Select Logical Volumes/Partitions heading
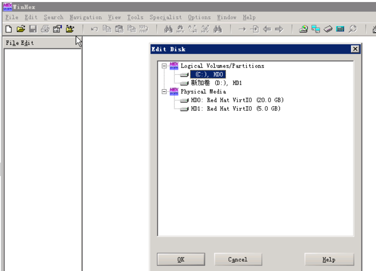Image resolution: width=376 pixels, height=271 pixels. click(x=222, y=66)
